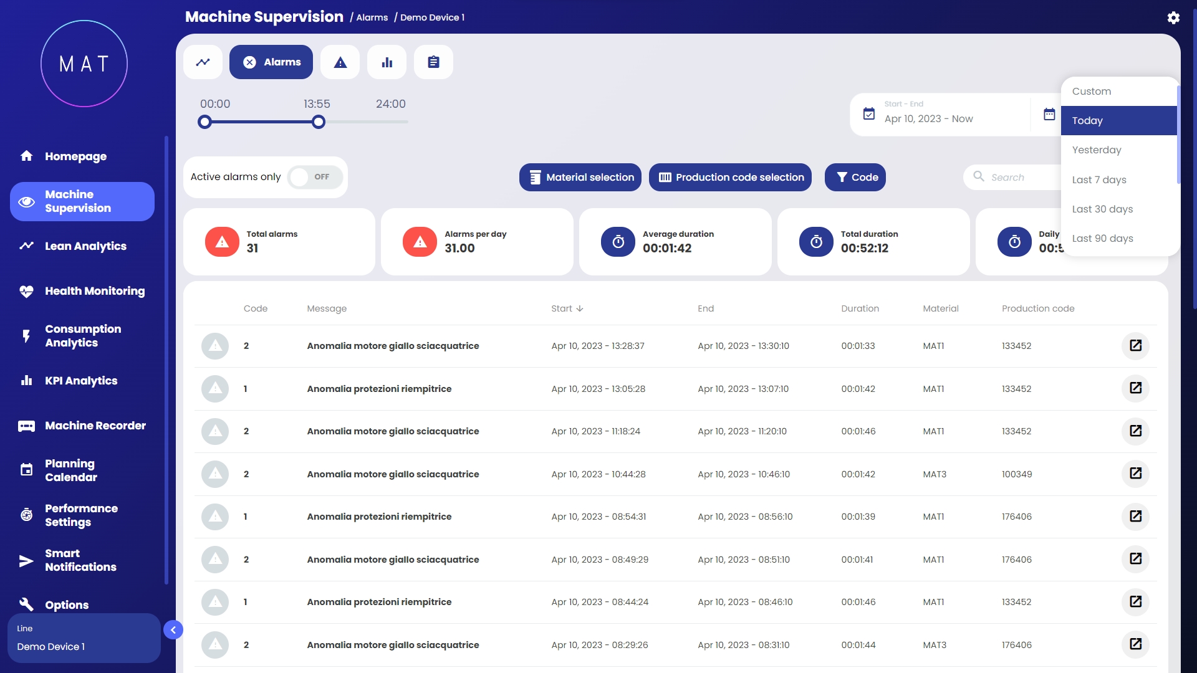Switch to the trend line chart view
Image resolution: width=1197 pixels, height=673 pixels.
coord(203,62)
